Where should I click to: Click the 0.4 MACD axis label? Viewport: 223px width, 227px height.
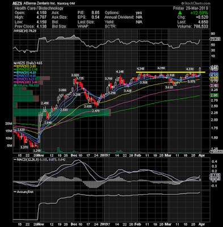tap(214, 162)
